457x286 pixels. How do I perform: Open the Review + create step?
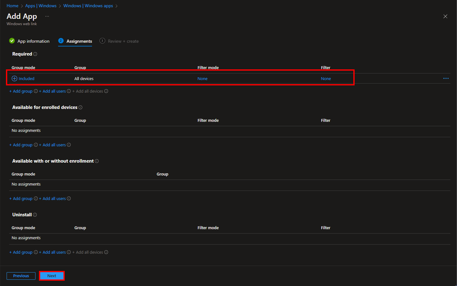point(119,41)
